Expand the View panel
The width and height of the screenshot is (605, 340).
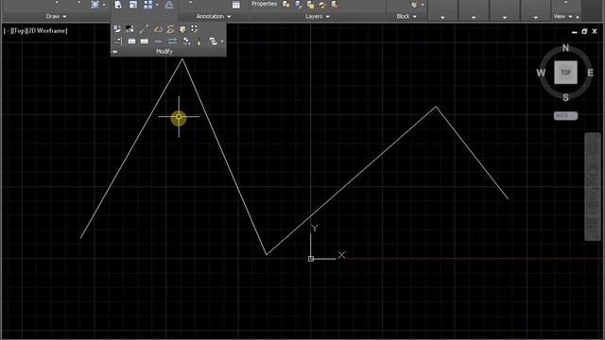click(x=563, y=16)
